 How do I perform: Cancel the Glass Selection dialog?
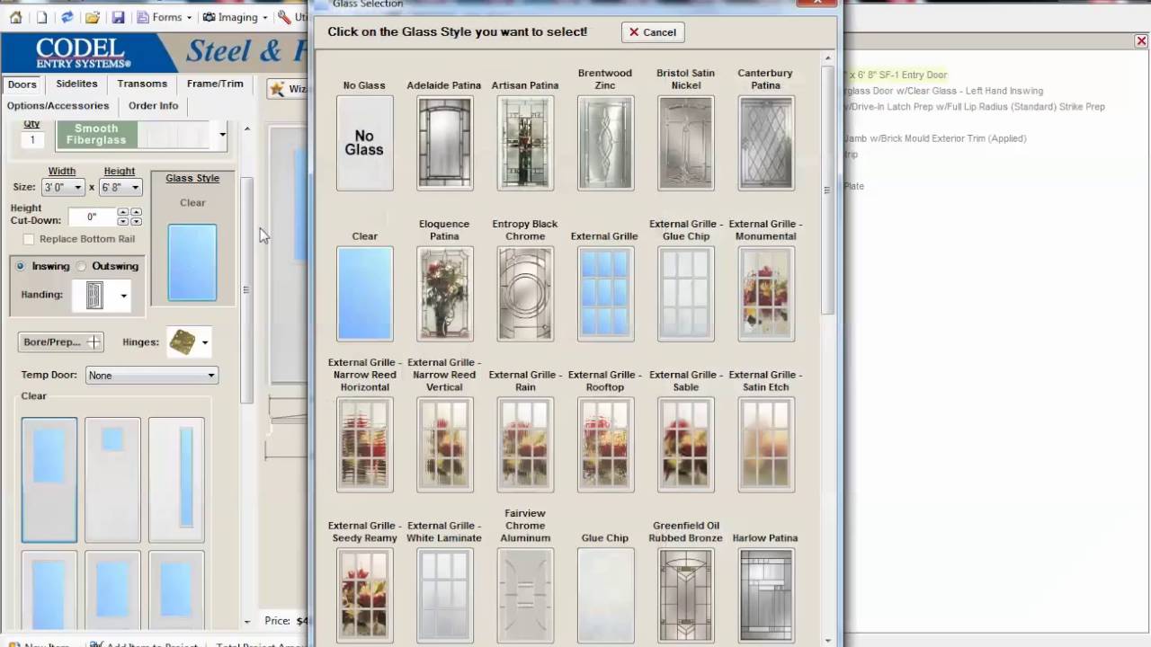pyautogui.click(x=652, y=31)
